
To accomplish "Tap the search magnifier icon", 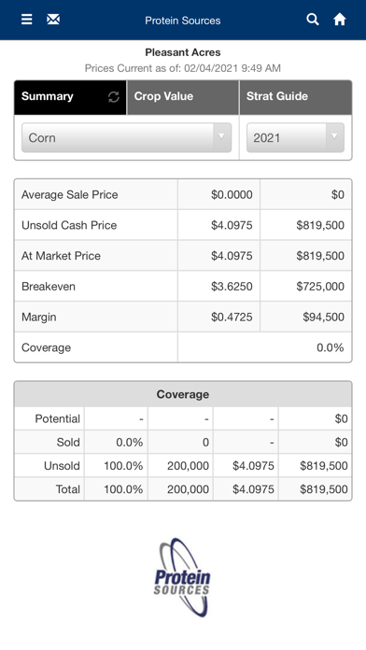I will tap(313, 20).
